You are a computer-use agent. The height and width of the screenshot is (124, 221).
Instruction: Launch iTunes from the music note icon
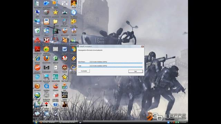46,31
